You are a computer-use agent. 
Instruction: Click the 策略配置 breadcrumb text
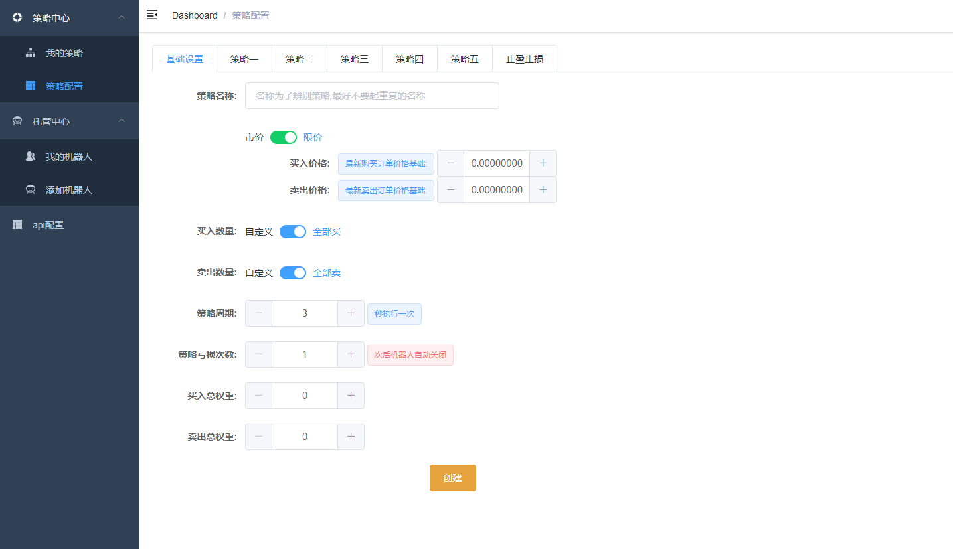pyautogui.click(x=250, y=15)
